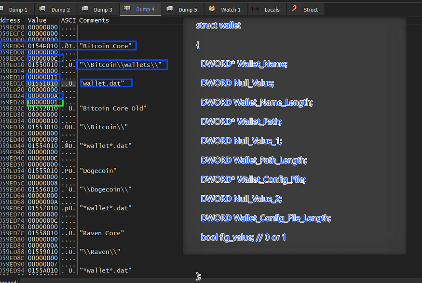This screenshot has width=422, height=283.
Task: Select "*wallet*.dat" comment beside 01554010
Action: [106, 146]
